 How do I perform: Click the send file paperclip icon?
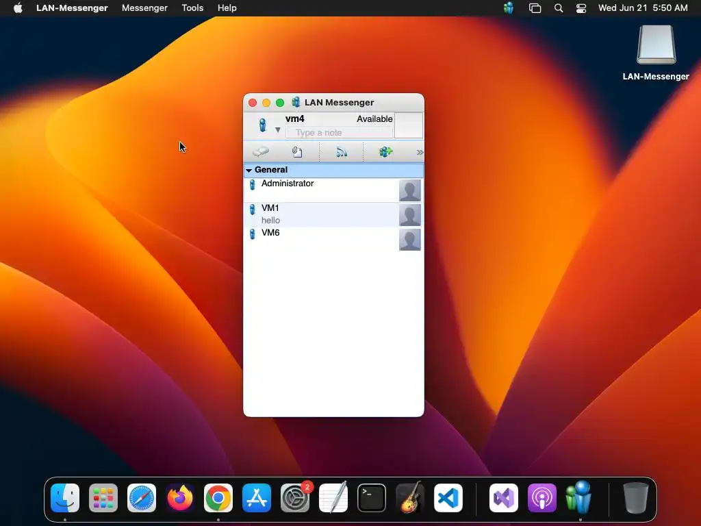[x=297, y=152]
